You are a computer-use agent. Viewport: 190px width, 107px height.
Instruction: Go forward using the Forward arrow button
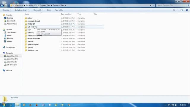click(6, 5)
